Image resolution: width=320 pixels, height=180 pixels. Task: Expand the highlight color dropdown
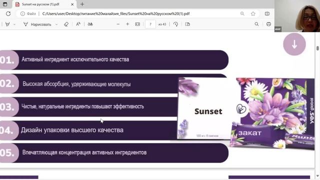(x=14, y=24)
